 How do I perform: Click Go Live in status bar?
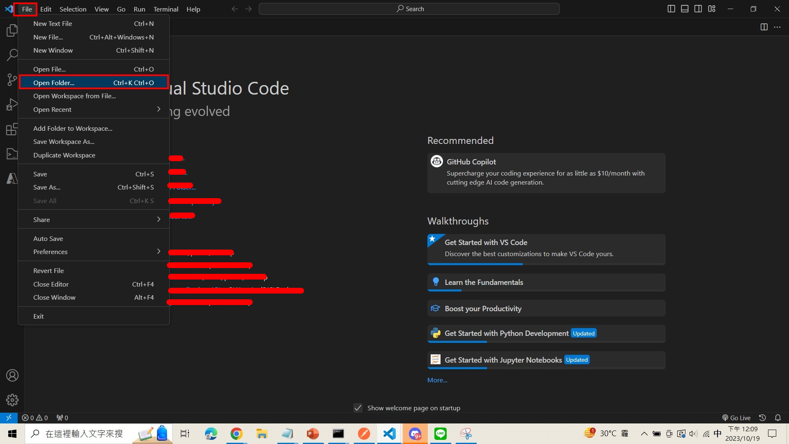736,418
